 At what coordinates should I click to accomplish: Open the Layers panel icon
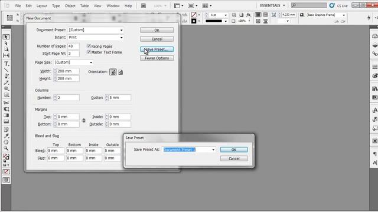click(x=374, y=45)
